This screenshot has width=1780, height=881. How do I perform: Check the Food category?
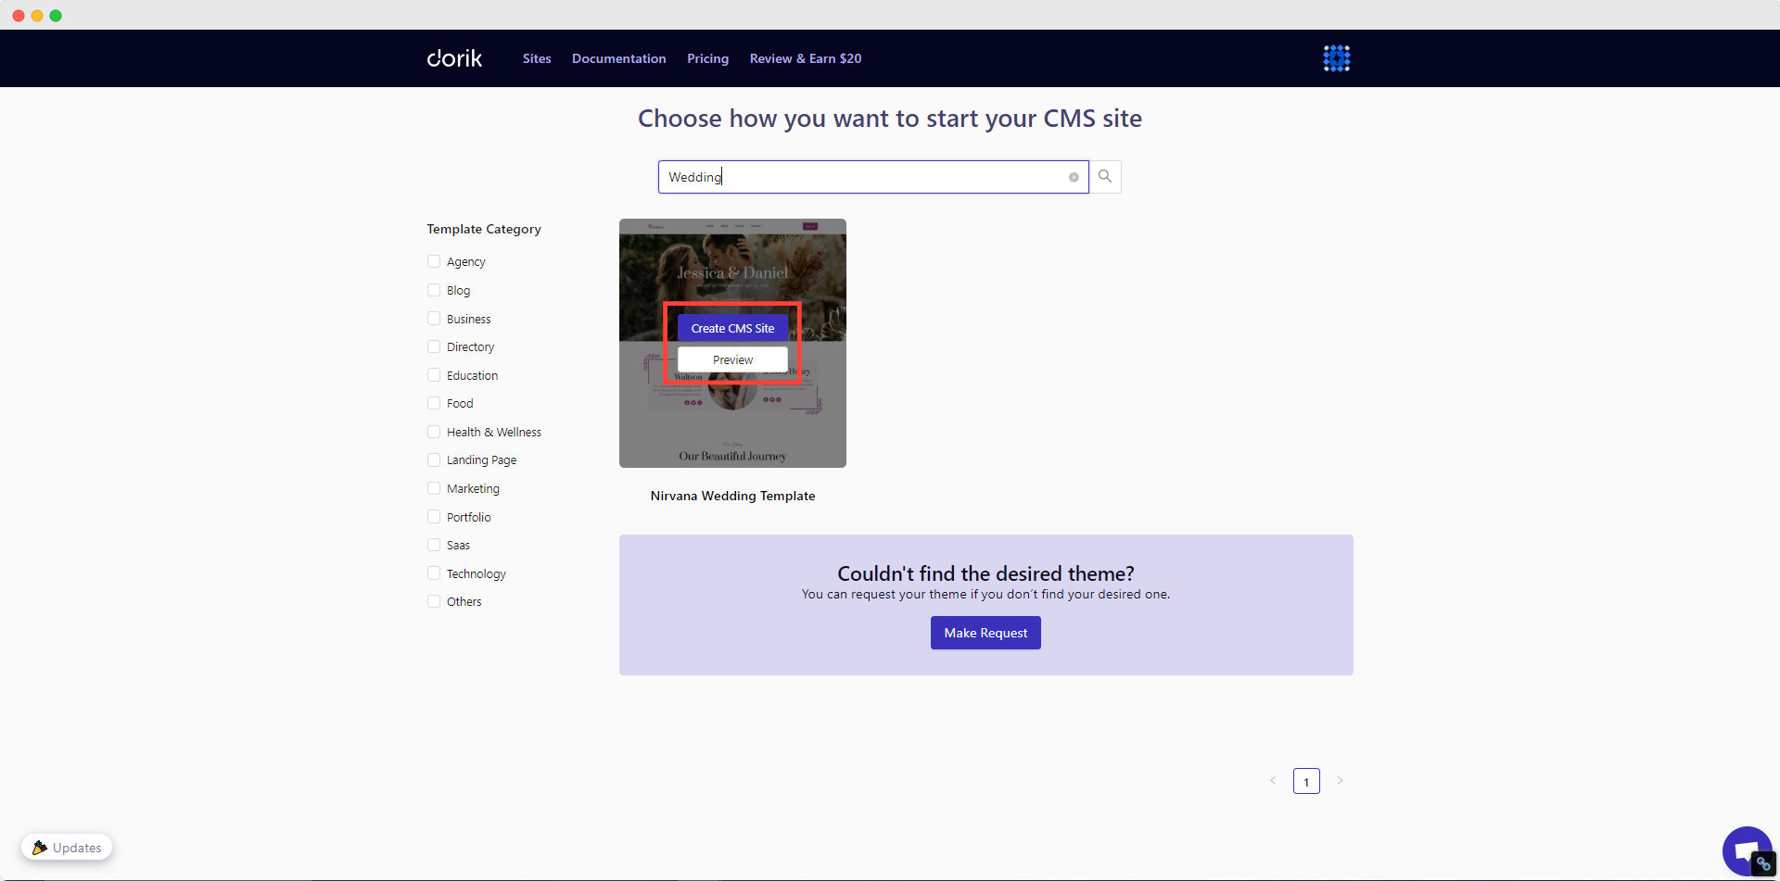(434, 403)
